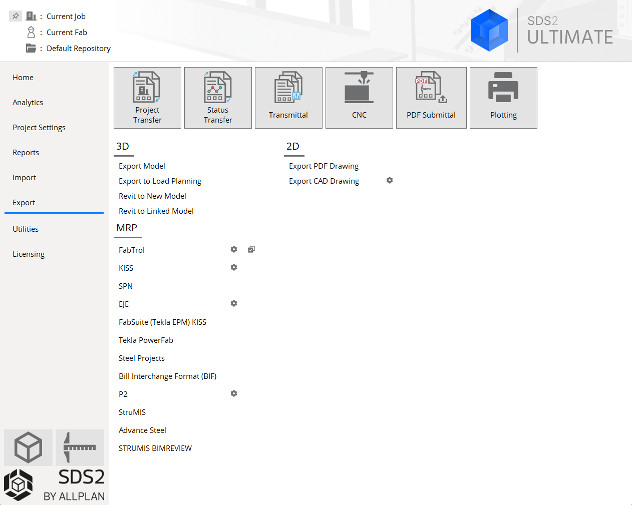Click the SDS2 by Allplan logo
This screenshot has width=632, height=505.
(x=54, y=485)
